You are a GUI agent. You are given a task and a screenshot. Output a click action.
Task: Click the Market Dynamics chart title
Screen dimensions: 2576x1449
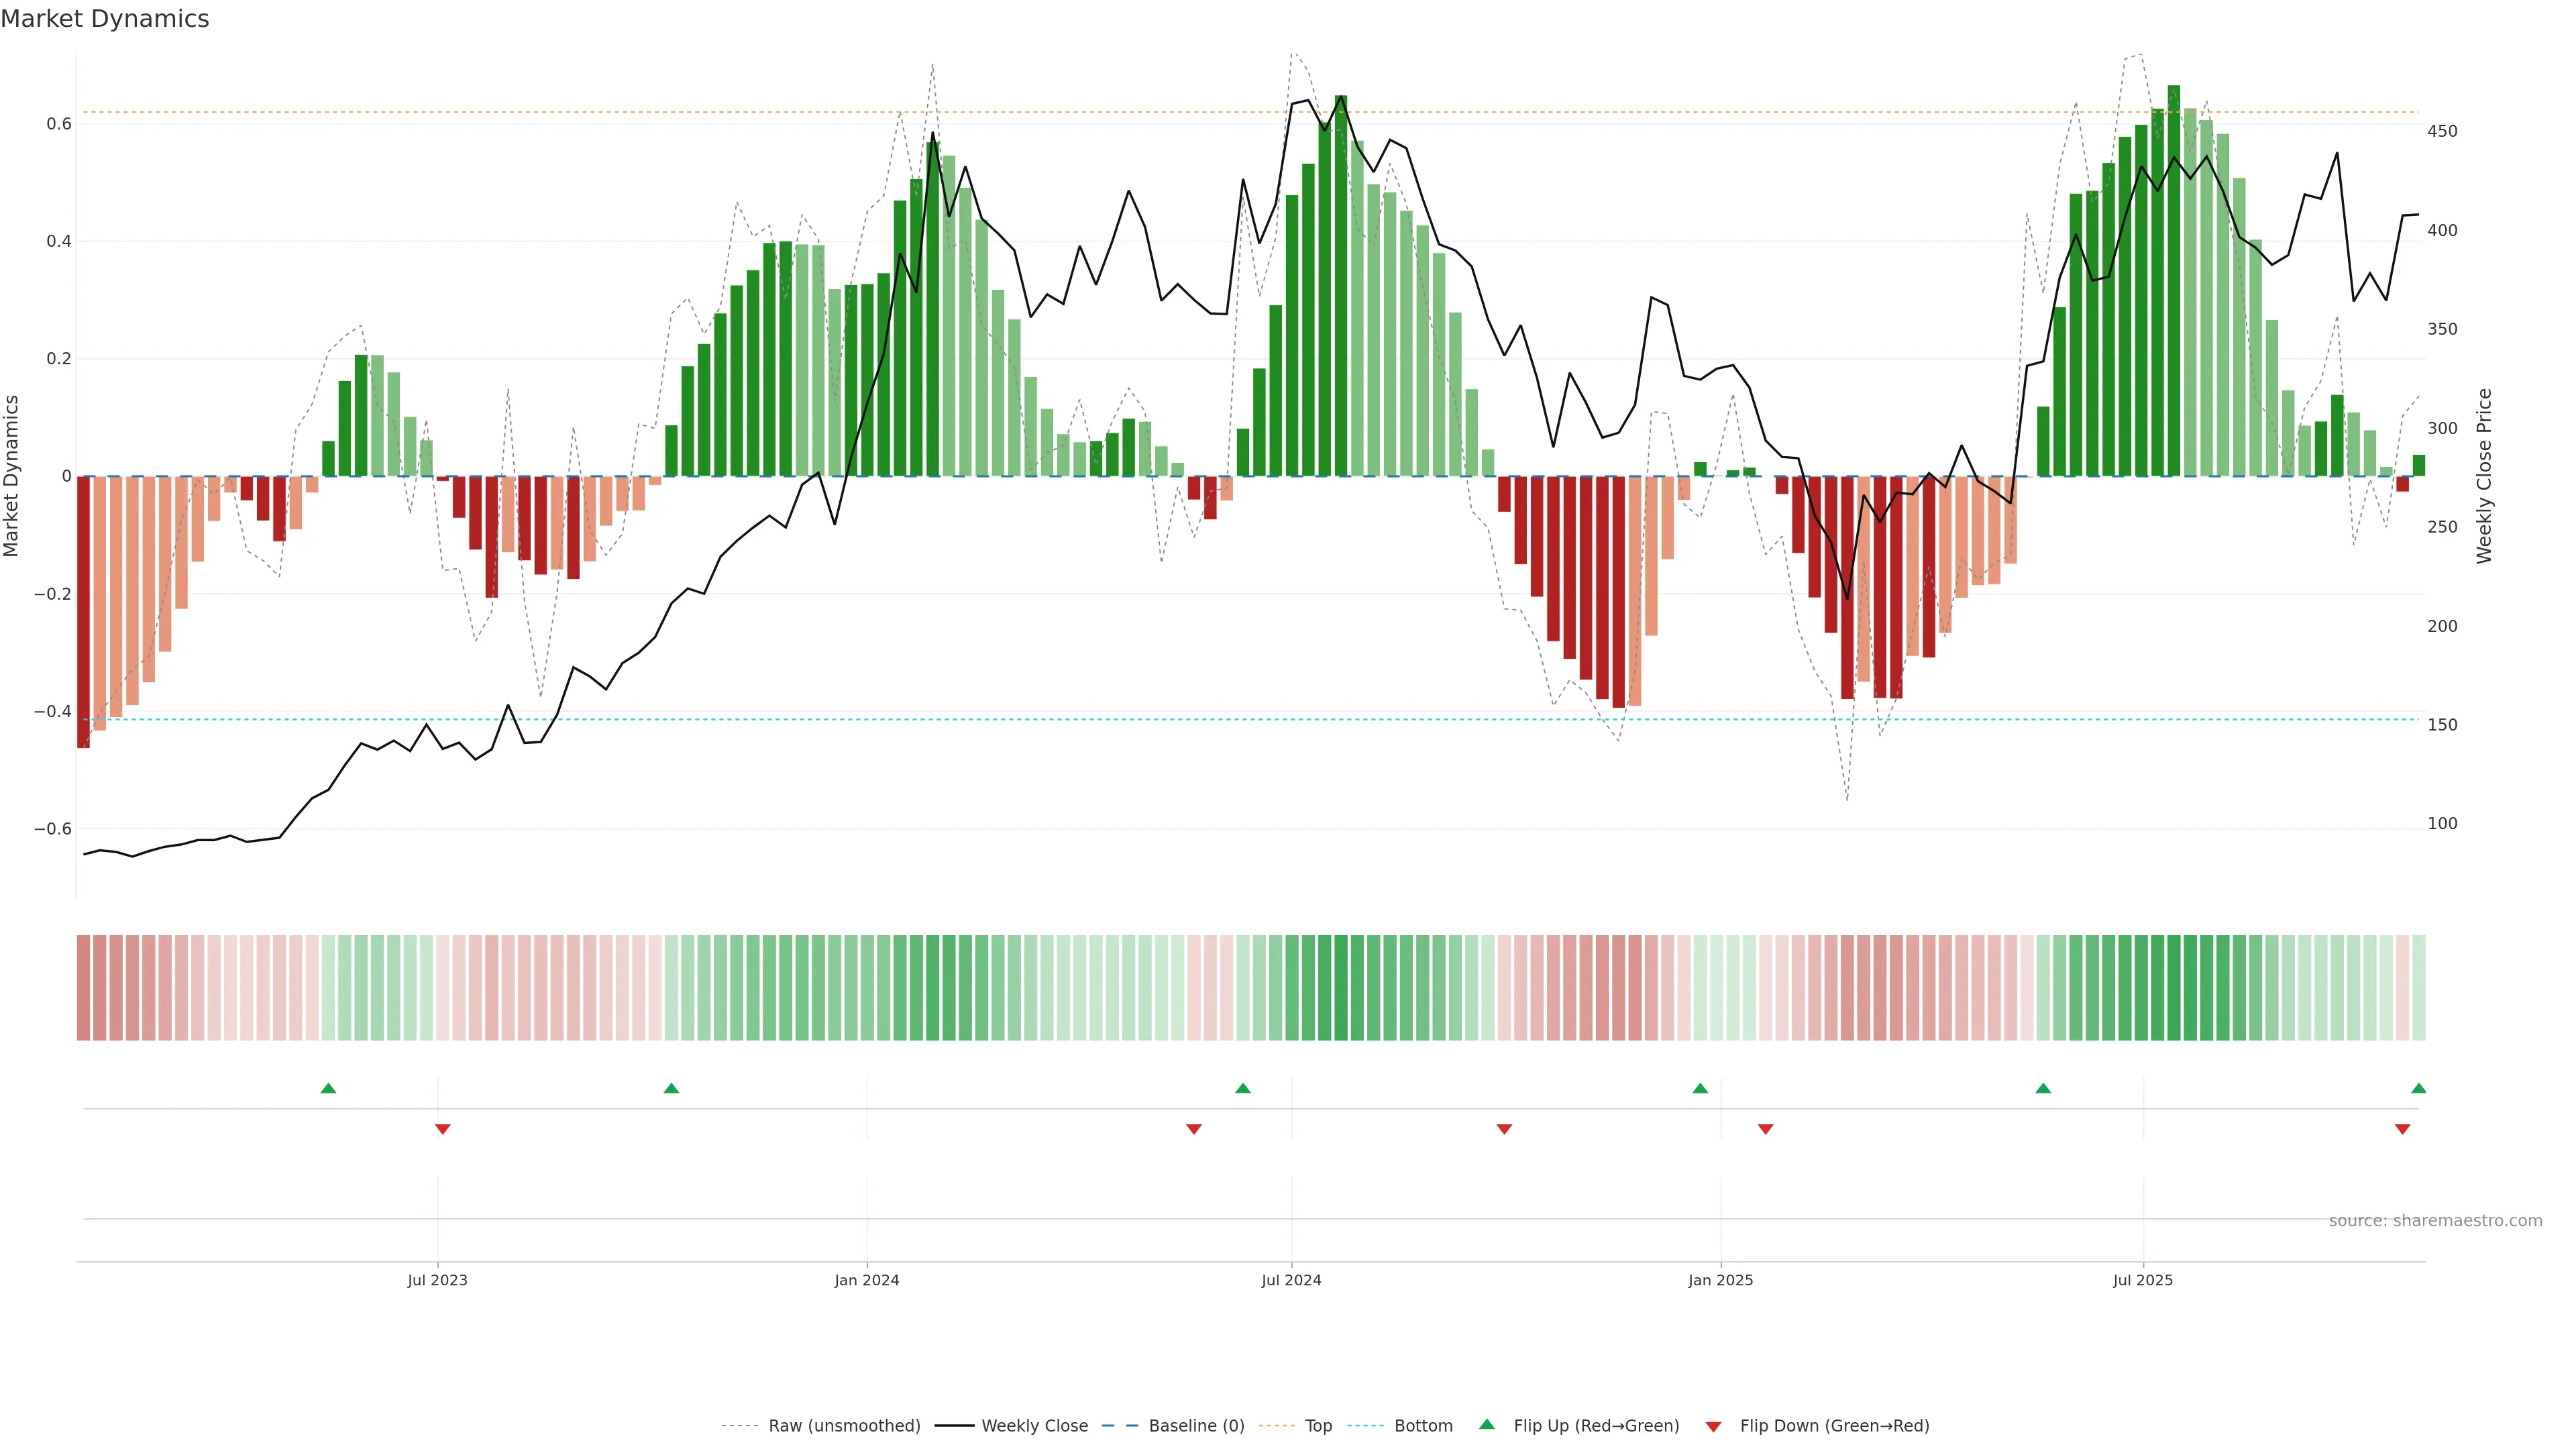105,19
